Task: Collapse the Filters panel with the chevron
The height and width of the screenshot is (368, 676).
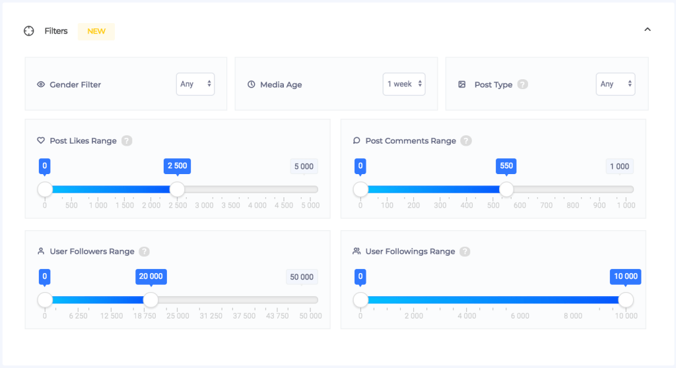Action: [x=648, y=30]
